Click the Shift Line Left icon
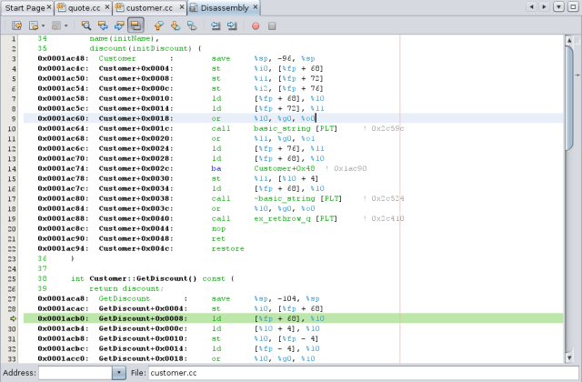The image size is (582, 382). [x=216, y=25]
